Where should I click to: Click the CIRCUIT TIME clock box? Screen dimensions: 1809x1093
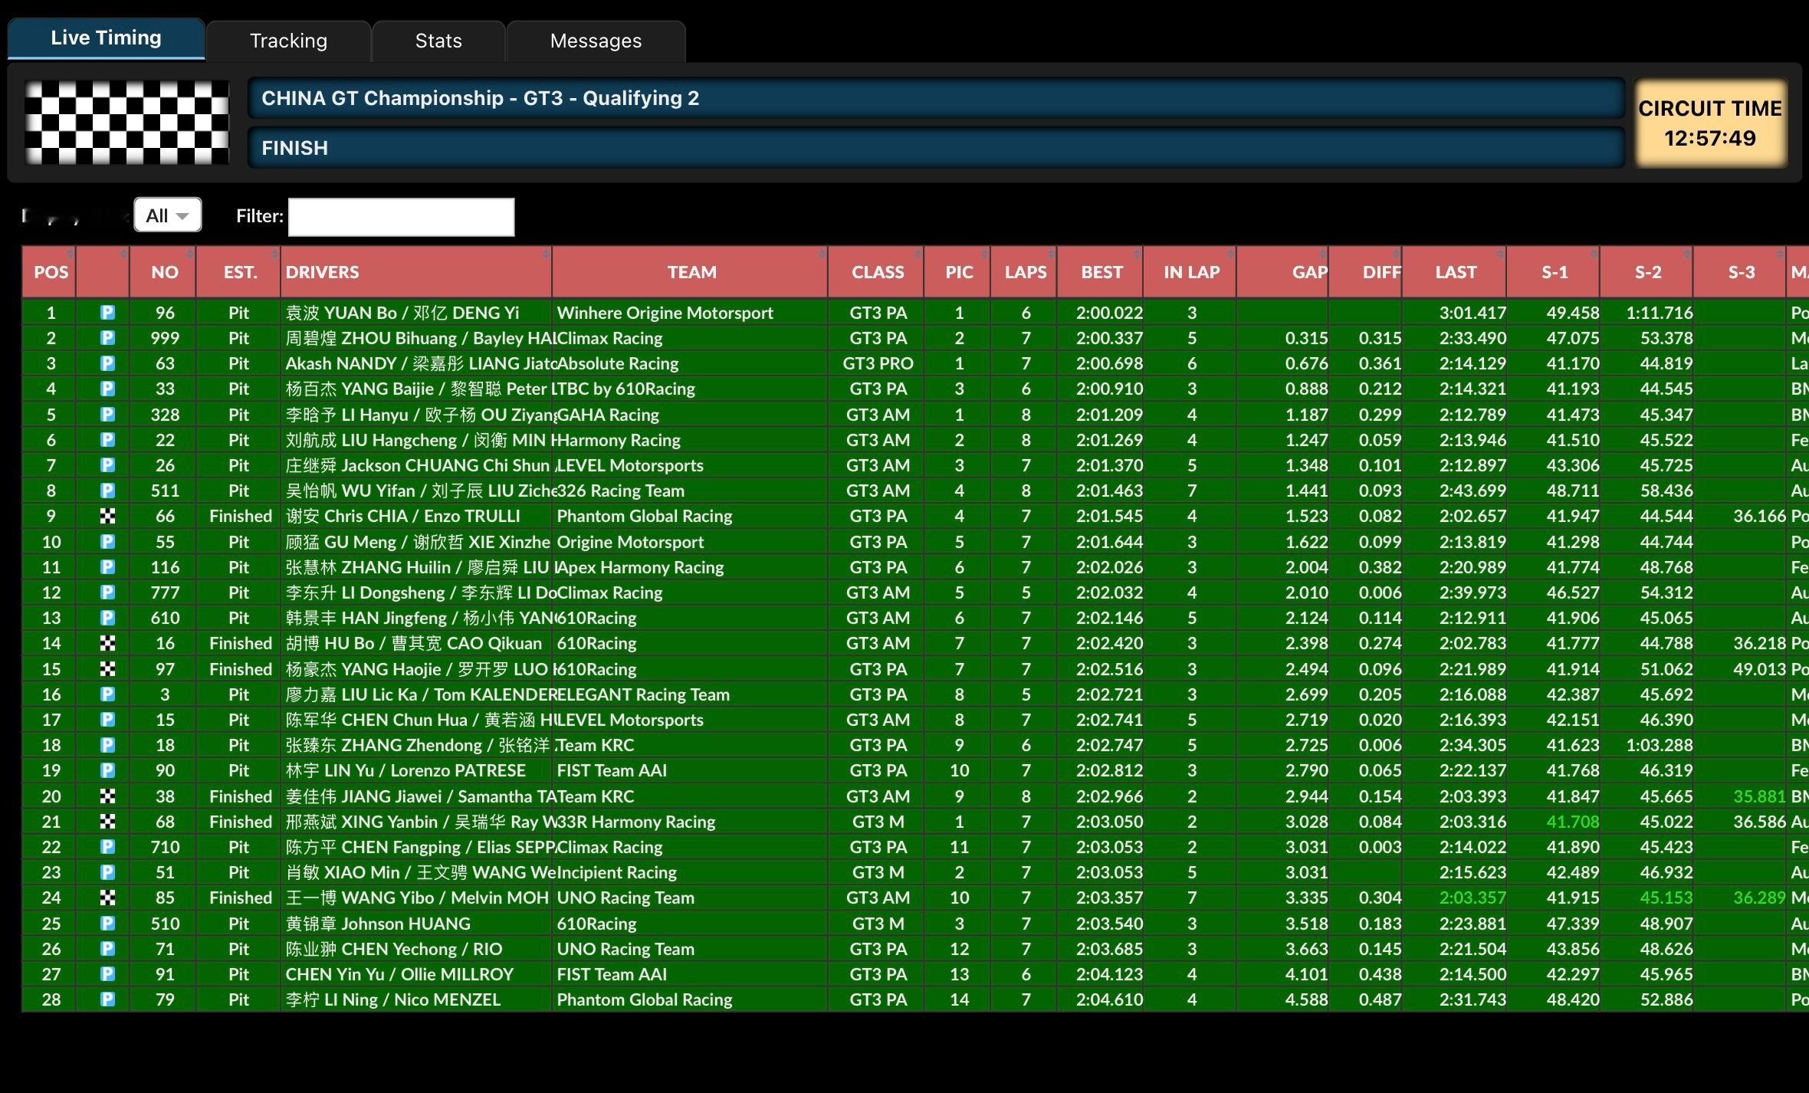click(1709, 123)
